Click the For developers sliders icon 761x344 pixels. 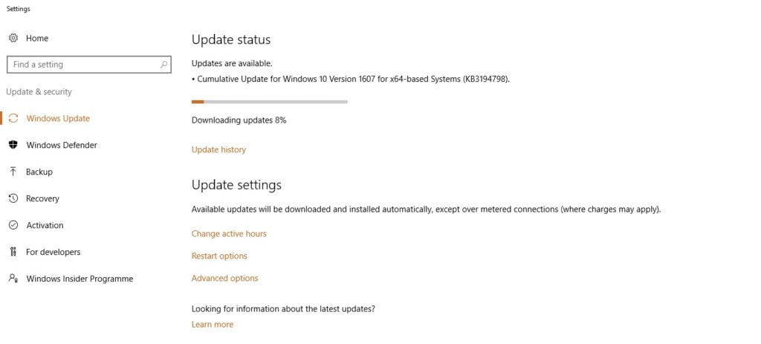click(x=13, y=252)
